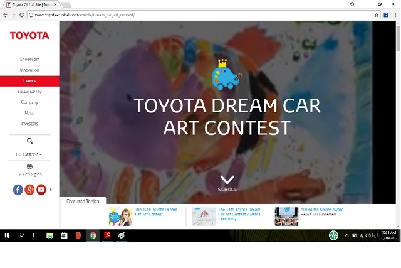The height and width of the screenshot is (268, 401).
Task: Click the Toyota logo in sidebar
Action: point(29,35)
